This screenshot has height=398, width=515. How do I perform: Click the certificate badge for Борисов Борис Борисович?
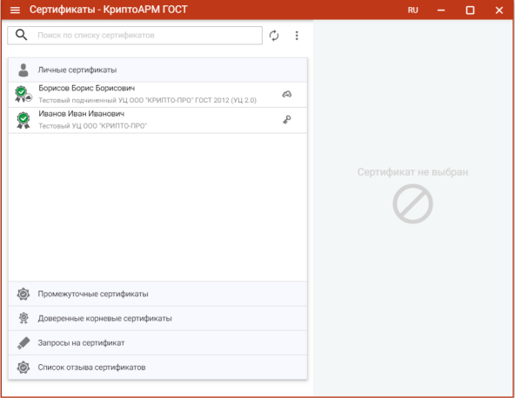(23, 94)
